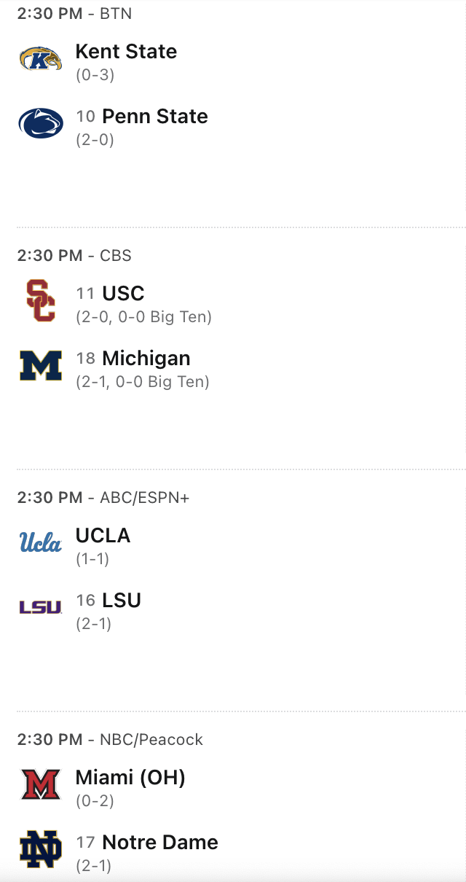Open the LSU team name link
This screenshot has height=882, width=466.
[x=122, y=601]
